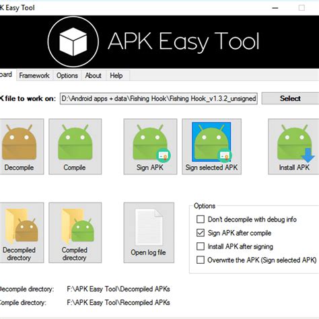Switch to the Framework tab
The height and width of the screenshot is (319, 319).
[34, 75]
